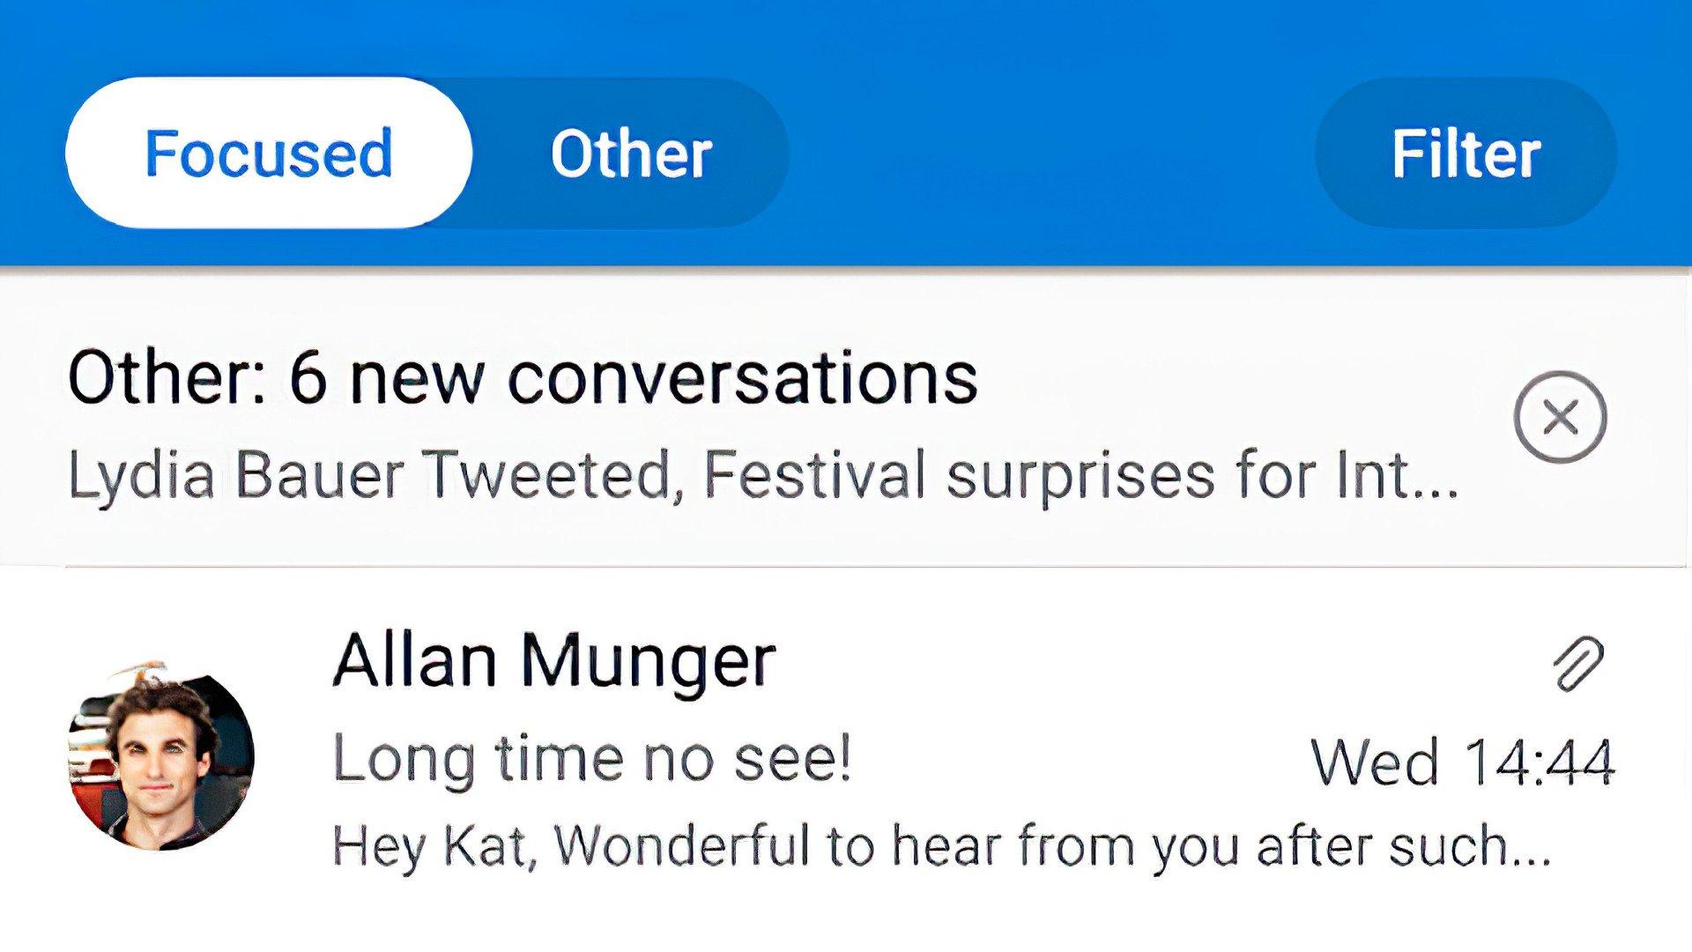The image size is (1692, 952).
Task: Open the Filter options
Action: (x=1466, y=154)
